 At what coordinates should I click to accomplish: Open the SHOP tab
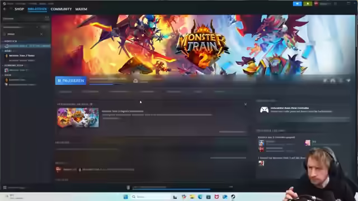click(x=19, y=9)
